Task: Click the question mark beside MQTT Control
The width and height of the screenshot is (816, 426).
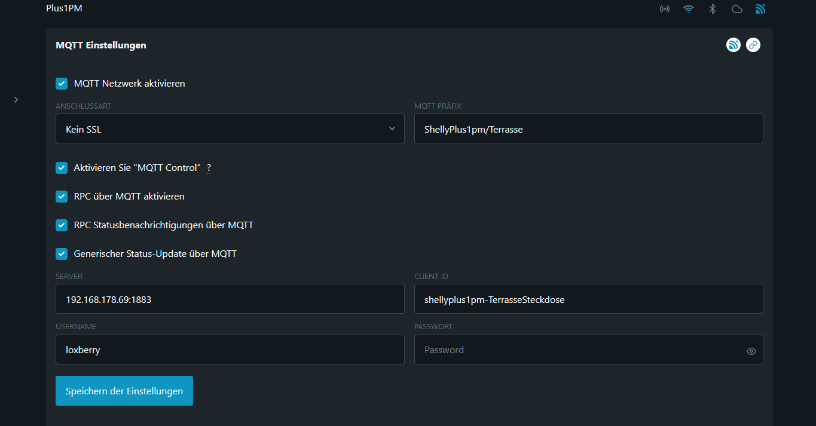Action: pos(209,168)
